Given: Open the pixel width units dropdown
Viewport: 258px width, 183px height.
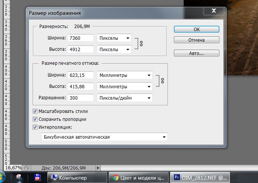Looking at the screenshot, I should pos(114,38).
